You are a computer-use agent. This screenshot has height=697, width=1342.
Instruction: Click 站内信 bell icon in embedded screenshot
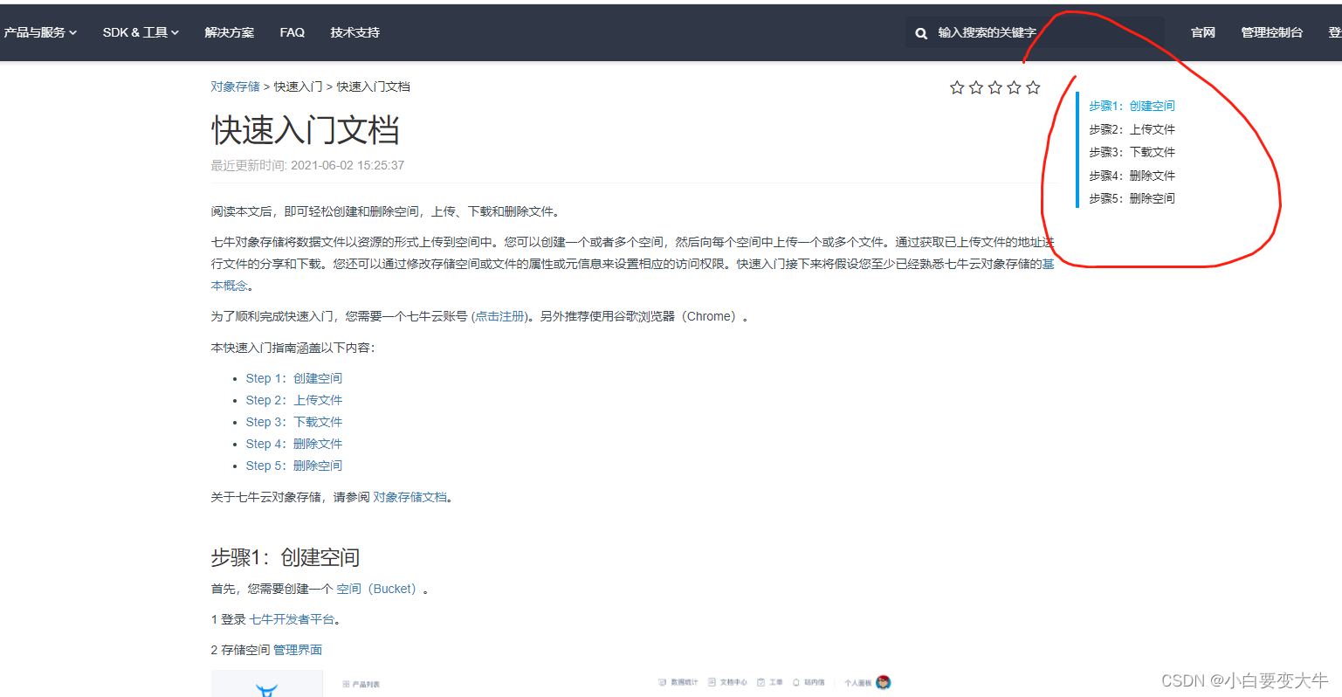coord(796,682)
